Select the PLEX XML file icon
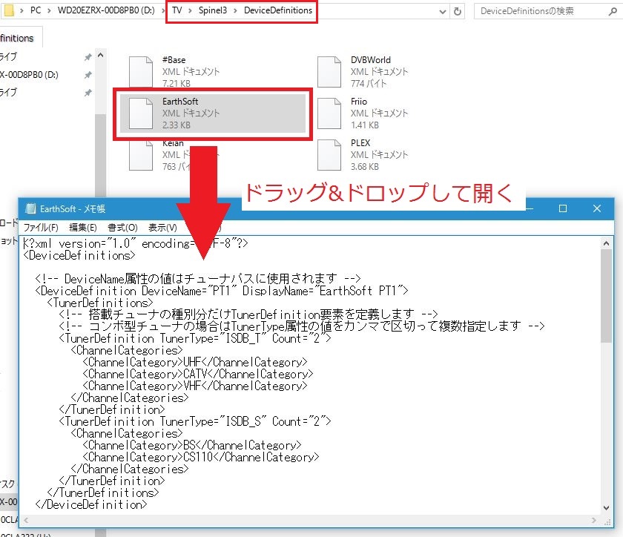623x537 pixels. click(329, 155)
